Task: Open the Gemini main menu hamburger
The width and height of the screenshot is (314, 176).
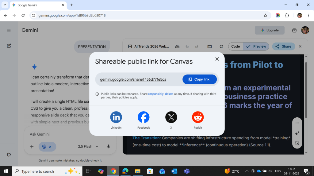Action: pyautogui.click(x=9, y=30)
